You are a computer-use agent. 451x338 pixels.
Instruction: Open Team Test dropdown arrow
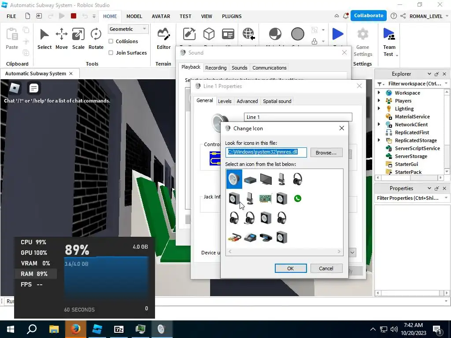(x=397, y=55)
